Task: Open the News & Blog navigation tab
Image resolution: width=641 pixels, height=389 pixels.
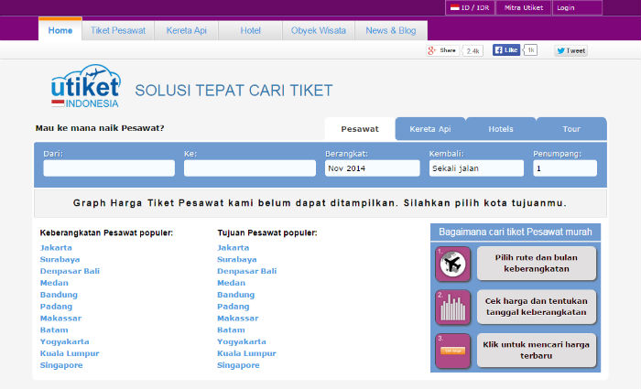Action: (391, 30)
